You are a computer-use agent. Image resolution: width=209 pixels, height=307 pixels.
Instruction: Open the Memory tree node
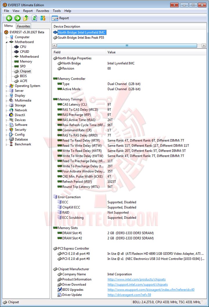pos(26,61)
